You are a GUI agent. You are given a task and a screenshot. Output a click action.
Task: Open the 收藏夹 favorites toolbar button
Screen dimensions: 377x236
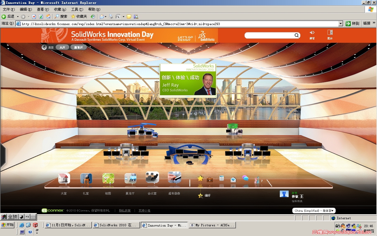[x=79, y=17]
